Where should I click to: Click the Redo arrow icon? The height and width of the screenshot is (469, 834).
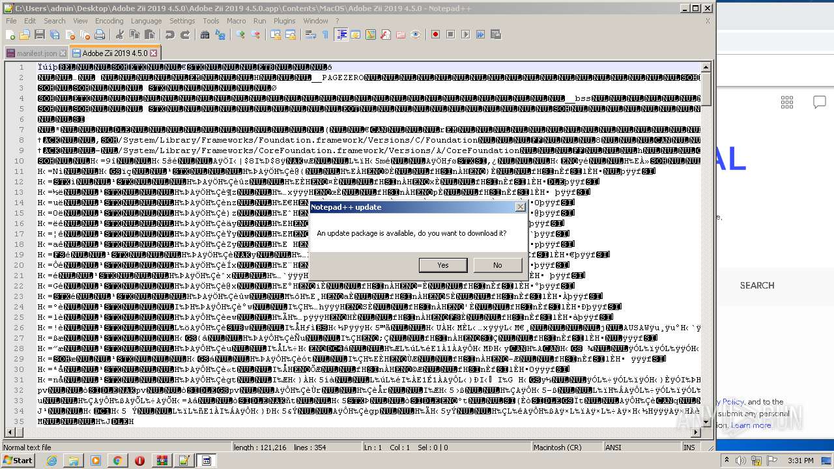185,35
